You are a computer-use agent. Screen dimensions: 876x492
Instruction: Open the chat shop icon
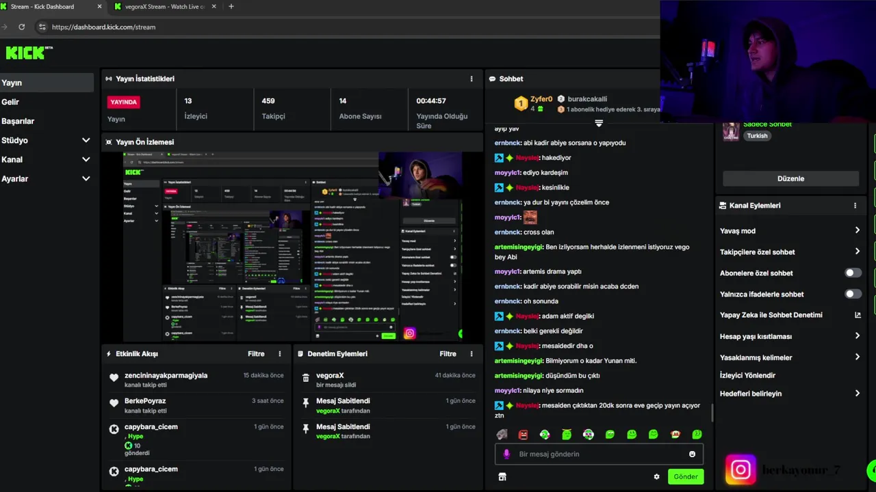click(x=502, y=477)
